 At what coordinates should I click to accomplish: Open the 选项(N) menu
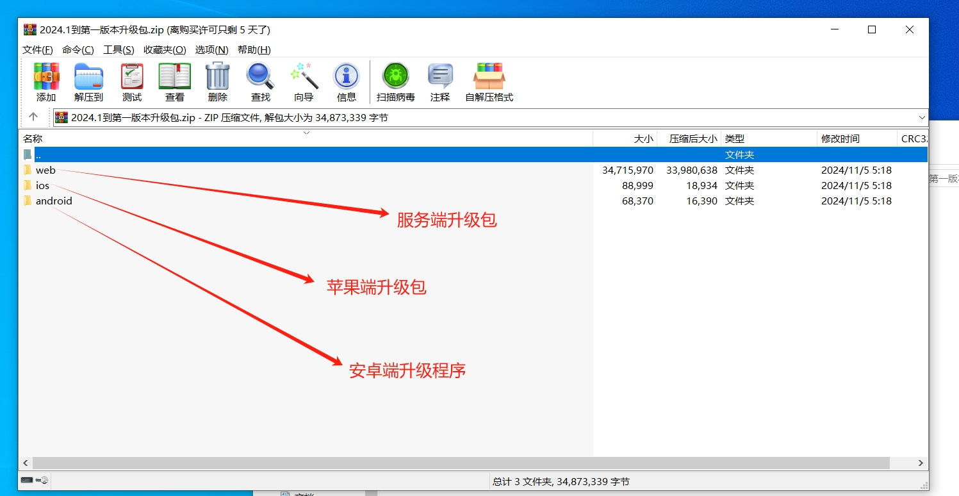[x=212, y=50]
